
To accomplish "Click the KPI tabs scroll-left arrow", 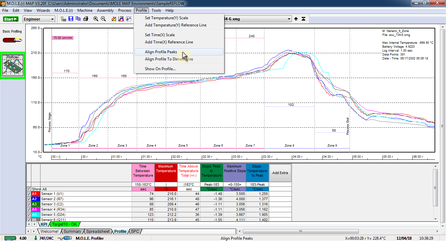I will [x=29, y=224].
